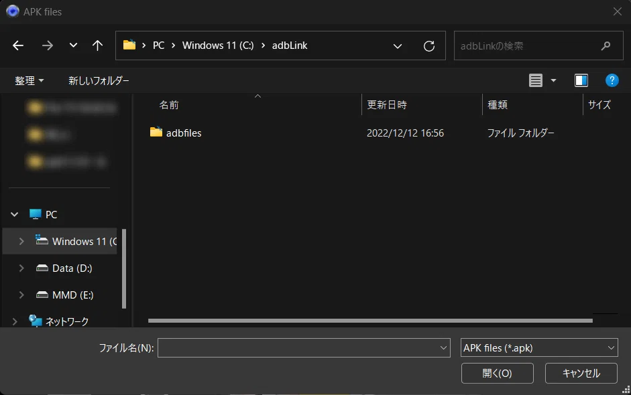Select ネットワーク in navigation pane

pos(67,321)
